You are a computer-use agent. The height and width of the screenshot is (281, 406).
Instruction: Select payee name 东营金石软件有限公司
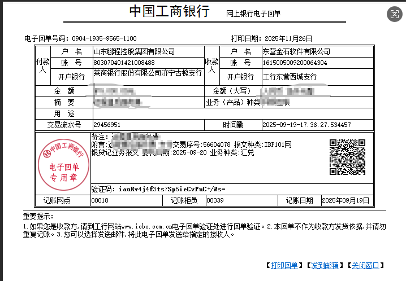[297, 52]
